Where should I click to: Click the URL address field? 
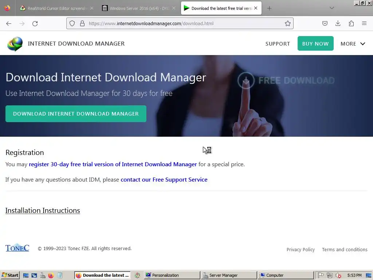coord(180,23)
